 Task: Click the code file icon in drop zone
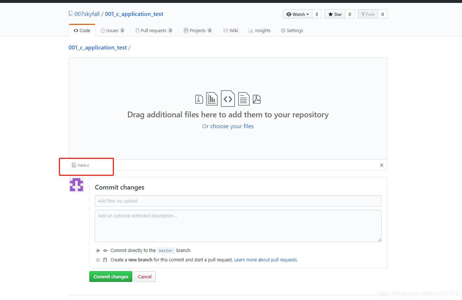coord(228,99)
